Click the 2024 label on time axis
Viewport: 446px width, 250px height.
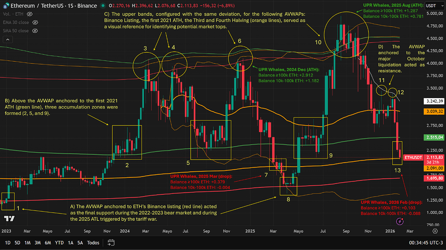coord(125,230)
